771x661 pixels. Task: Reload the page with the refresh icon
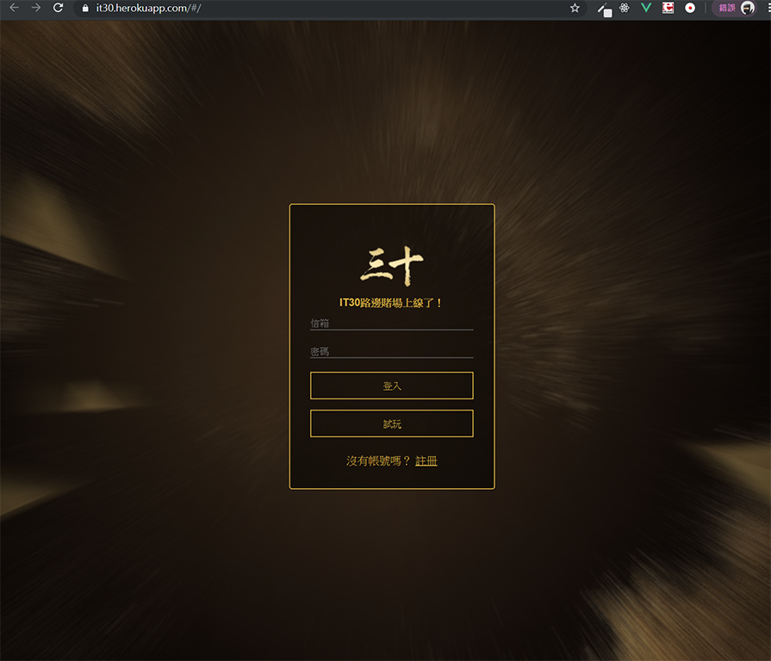click(x=58, y=8)
